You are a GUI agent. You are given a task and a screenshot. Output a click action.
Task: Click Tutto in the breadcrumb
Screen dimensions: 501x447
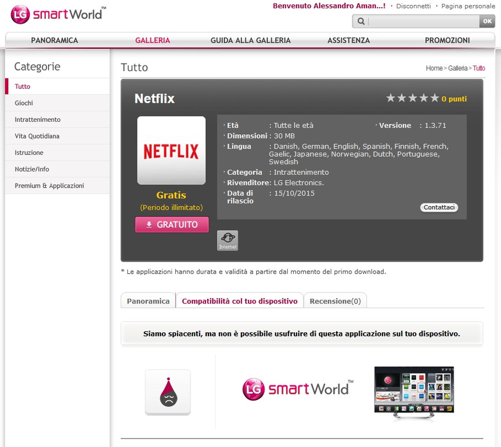(x=479, y=68)
